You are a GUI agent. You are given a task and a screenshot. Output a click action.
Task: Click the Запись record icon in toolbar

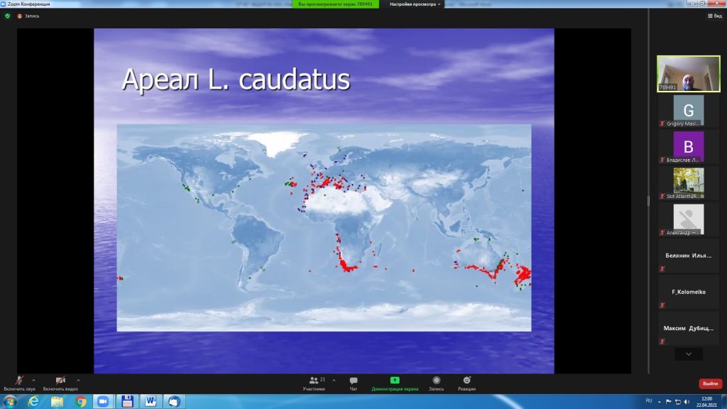[436, 383]
